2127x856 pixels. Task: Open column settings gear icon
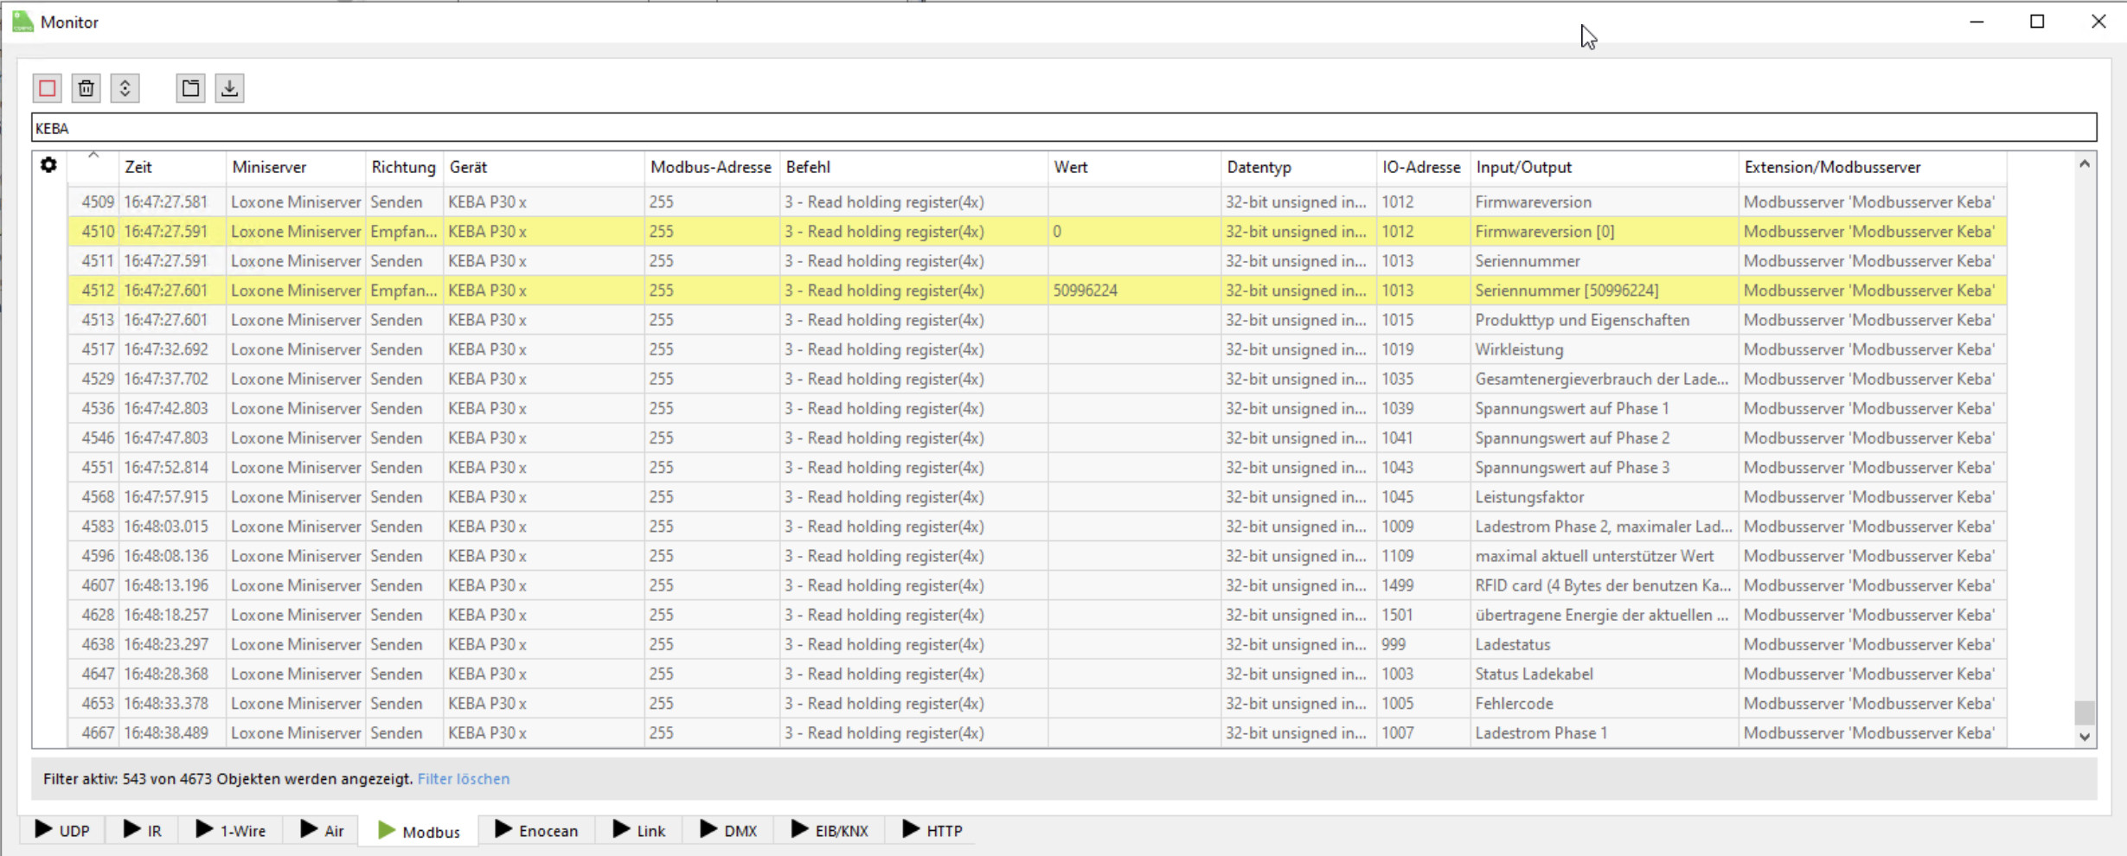point(48,164)
